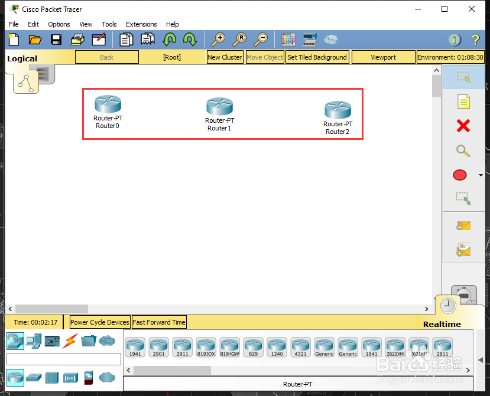Pick the 2911 router model

pos(183,347)
